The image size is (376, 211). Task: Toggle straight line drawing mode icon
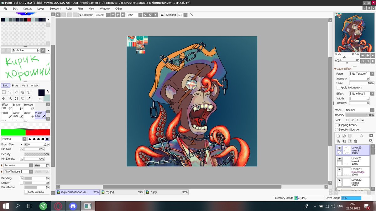tap(191, 15)
